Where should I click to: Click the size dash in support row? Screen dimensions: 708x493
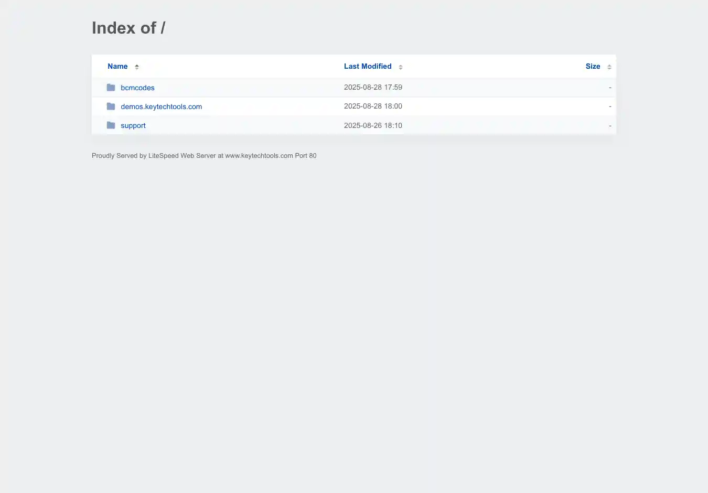tap(610, 125)
